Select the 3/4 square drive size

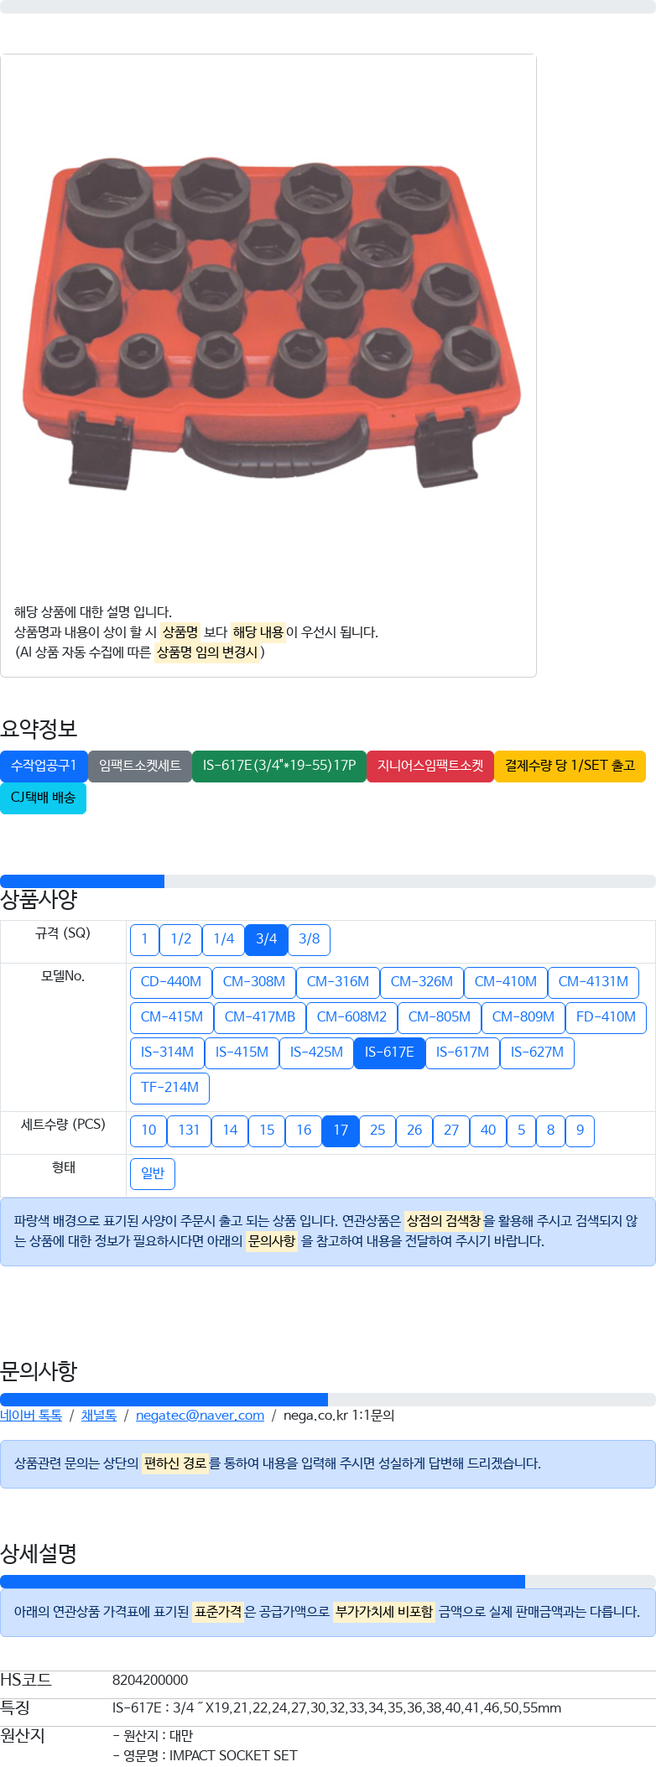coord(266,939)
